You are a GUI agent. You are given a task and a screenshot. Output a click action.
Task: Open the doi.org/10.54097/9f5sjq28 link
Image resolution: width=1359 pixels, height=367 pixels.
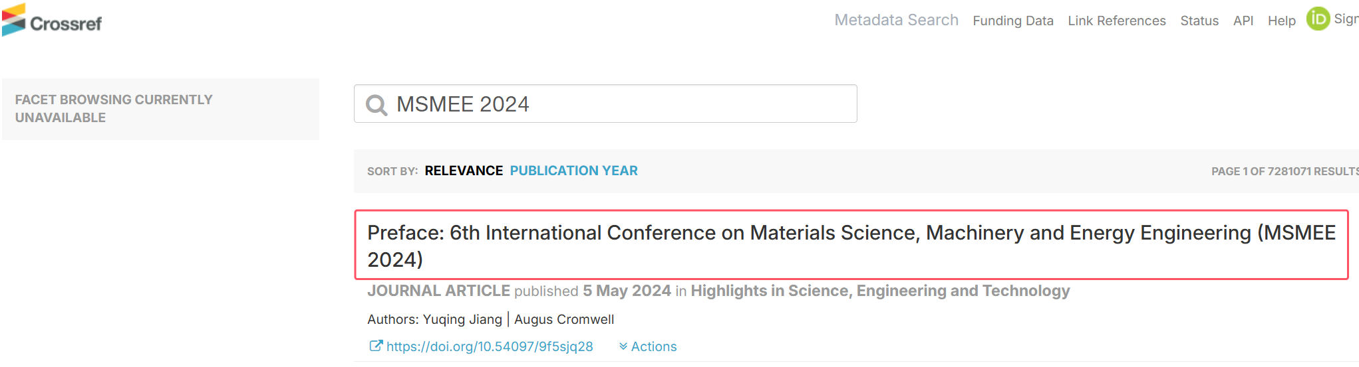490,346
